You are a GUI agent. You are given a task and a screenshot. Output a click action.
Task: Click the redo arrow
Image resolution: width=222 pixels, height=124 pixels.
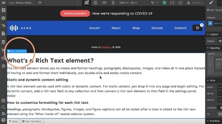(x=157, y=3)
